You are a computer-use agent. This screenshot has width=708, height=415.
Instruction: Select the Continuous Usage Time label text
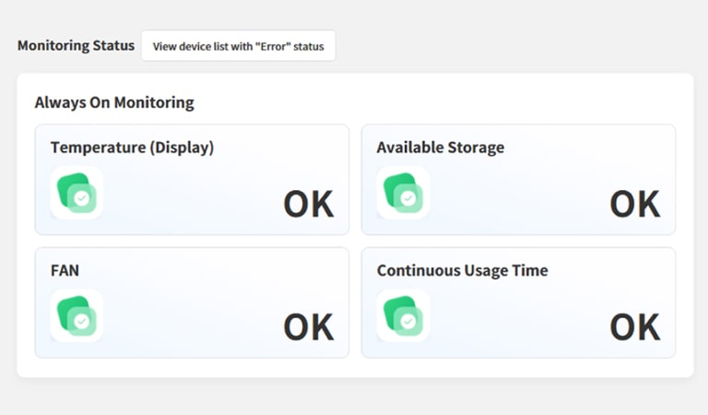click(x=462, y=270)
